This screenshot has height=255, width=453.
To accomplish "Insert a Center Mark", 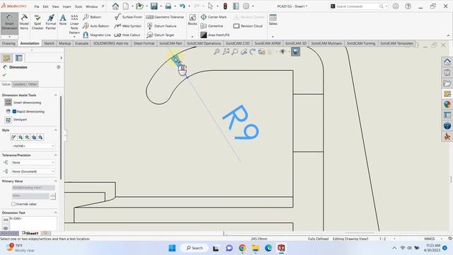I will (214, 17).
